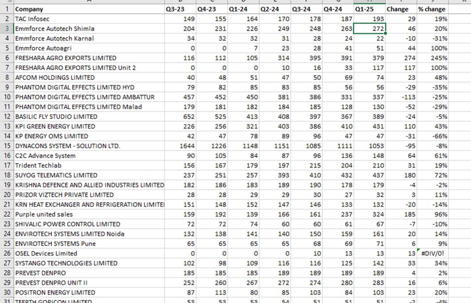Select PHANTOM DIGITAL EFFECTS LIMITED HYD cell

(89, 87)
